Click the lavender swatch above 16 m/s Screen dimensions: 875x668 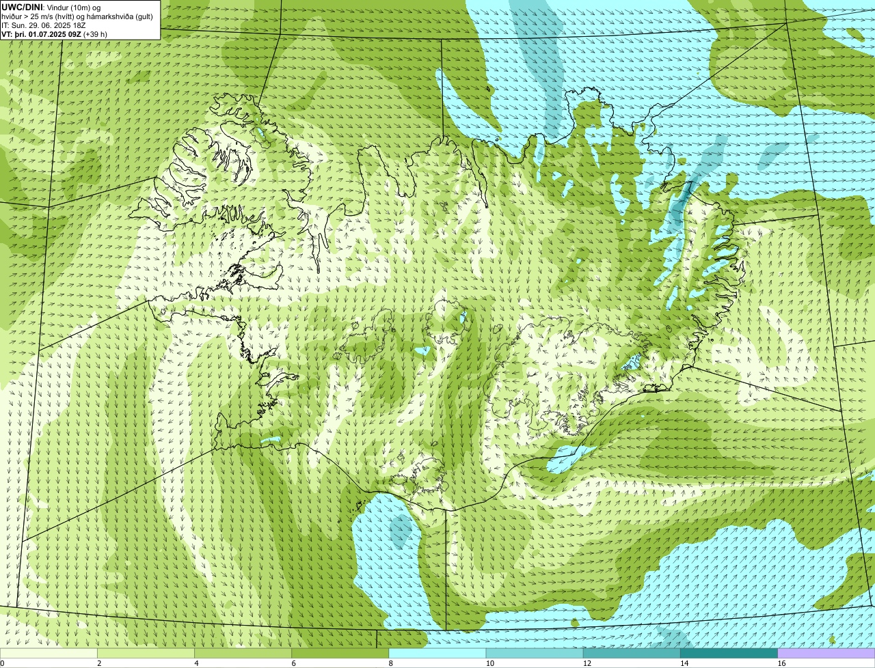tap(826, 654)
